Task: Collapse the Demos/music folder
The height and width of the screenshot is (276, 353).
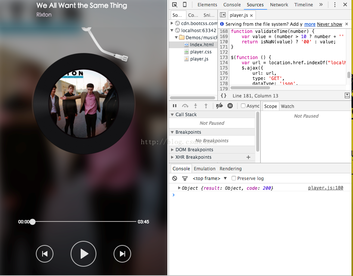Action: [x=176, y=37]
